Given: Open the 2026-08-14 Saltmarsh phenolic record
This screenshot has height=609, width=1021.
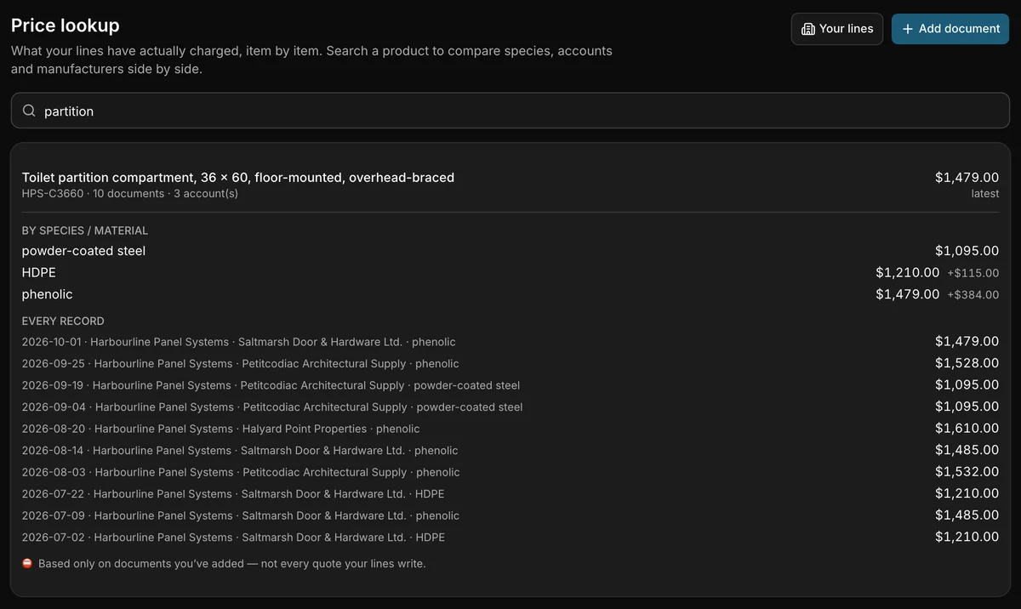Looking at the screenshot, I should [510, 450].
